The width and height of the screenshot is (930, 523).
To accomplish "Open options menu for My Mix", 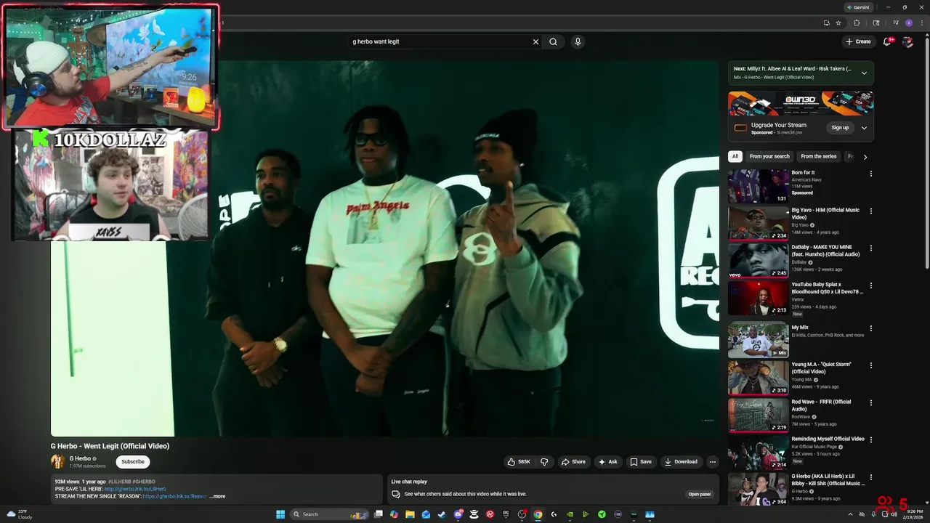I will pyautogui.click(x=870, y=329).
